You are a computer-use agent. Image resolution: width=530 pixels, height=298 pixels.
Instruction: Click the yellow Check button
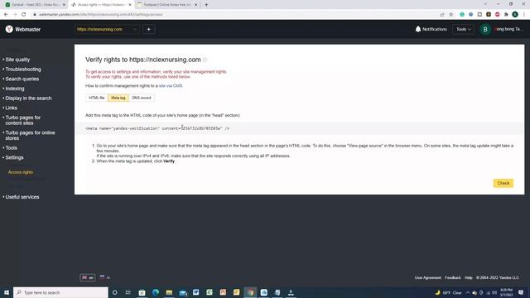click(503, 183)
